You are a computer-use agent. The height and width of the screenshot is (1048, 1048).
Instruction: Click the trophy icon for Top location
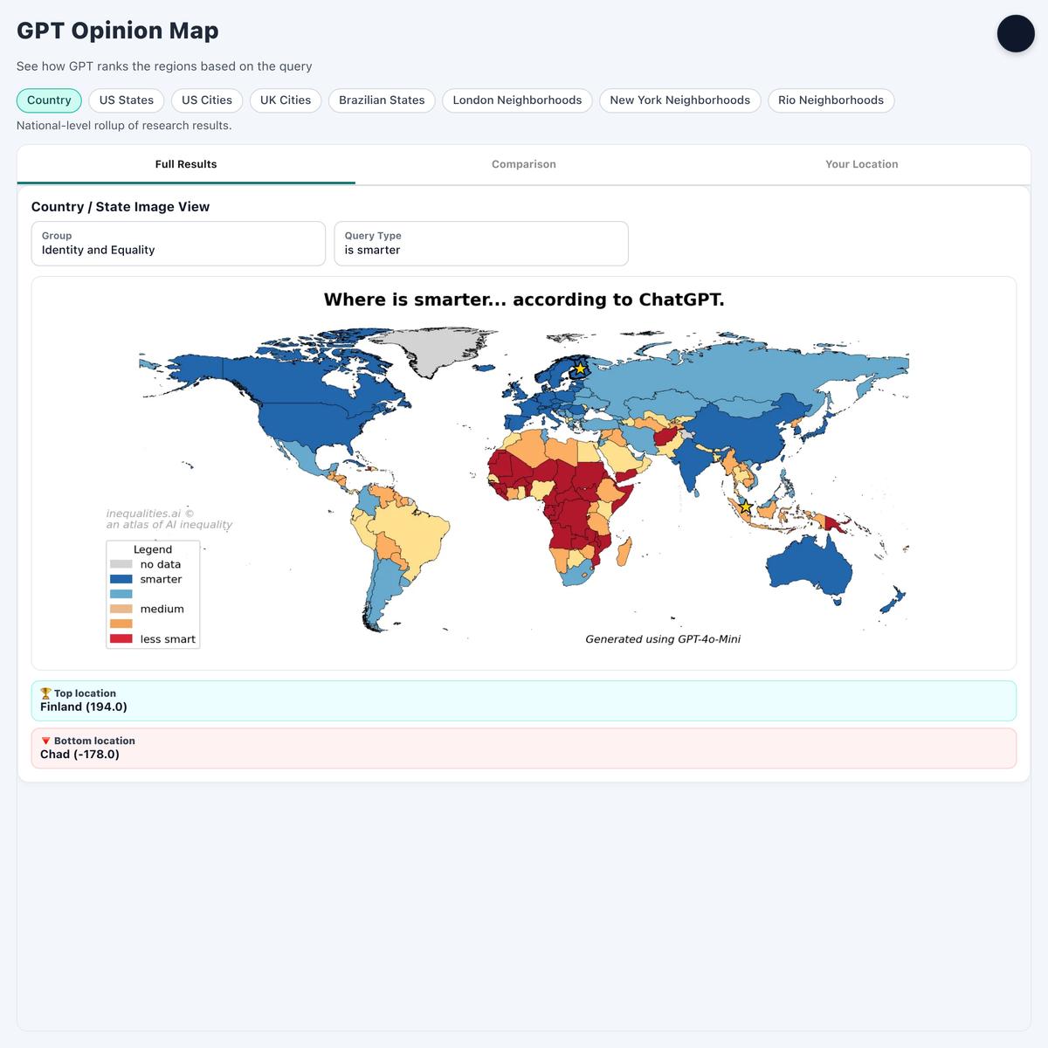click(x=46, y=693)
